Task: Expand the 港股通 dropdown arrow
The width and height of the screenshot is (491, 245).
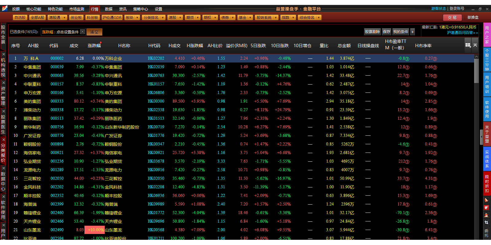Action: (x=64, y=18)
